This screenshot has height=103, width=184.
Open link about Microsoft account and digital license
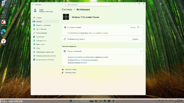[88, 57]
